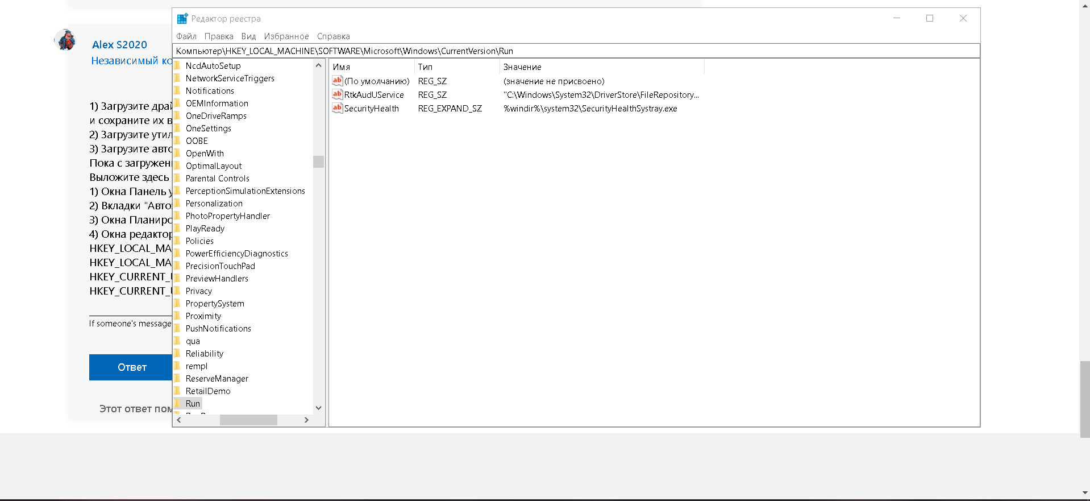The image size is (1090, 501).
Task: Select the ReserveManager key
Action: [217, 379]
